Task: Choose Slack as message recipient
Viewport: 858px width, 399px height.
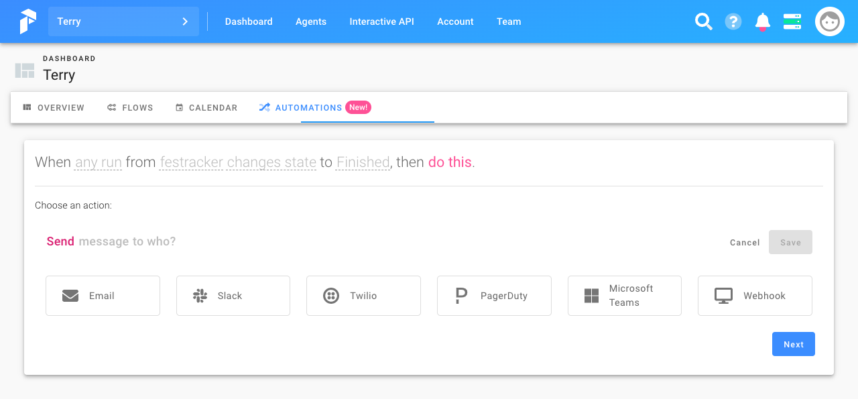Action: pos(233,296)
